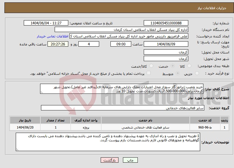Select the خدمت radio button
The height and width of the screenshot is (168, 234).
(173, 66)
